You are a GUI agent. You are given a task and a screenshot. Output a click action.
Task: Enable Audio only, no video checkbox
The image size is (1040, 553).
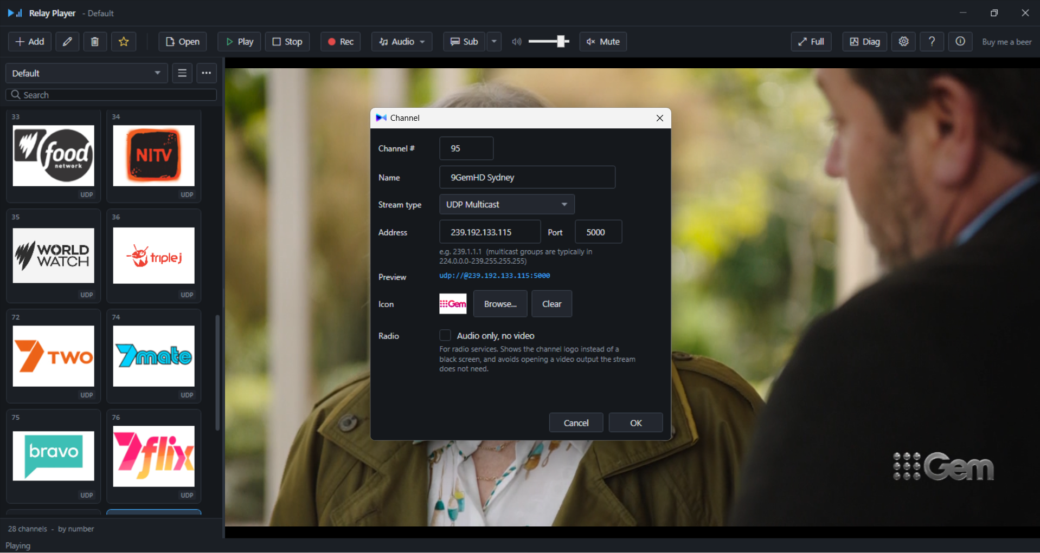445,336
